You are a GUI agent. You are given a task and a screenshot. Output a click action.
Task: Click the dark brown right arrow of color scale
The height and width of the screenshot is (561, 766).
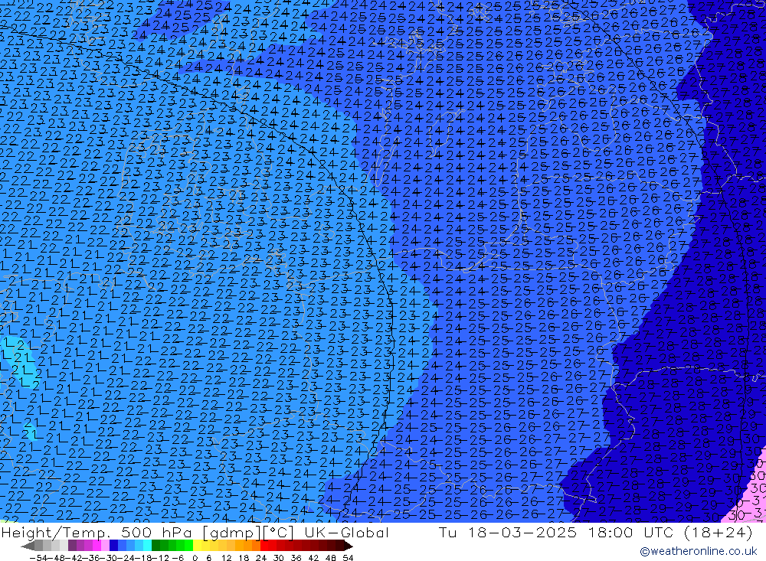pyautogui.click(x=348, y=546)
